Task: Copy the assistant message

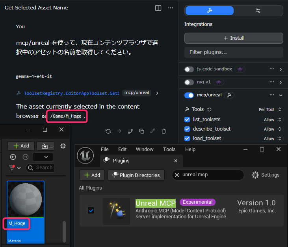Action: pos(141,131)
